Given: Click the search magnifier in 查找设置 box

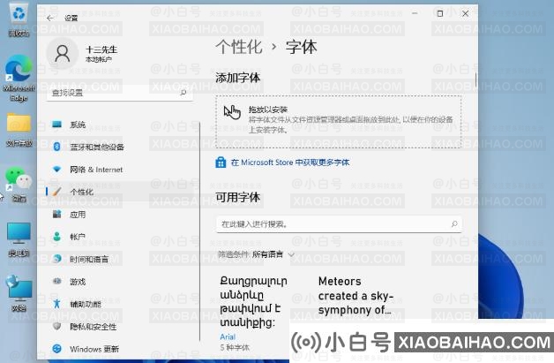Looking at the screenshot, I should (183, 93).
